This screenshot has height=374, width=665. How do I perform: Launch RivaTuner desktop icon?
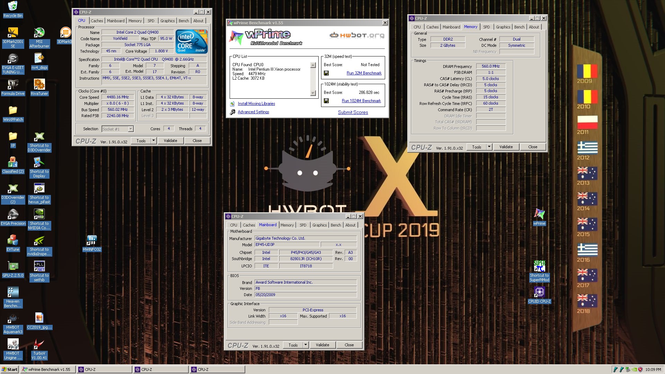(39, 87)
